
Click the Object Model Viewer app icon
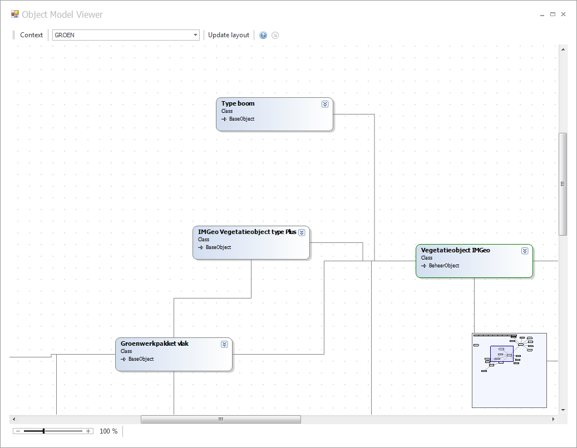(x=15, y=14)
